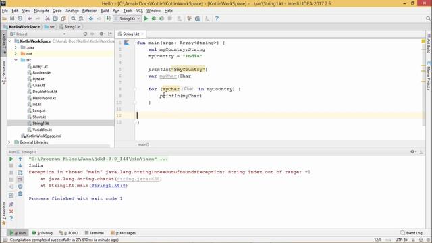Open Project panel settings gear dropdown
This screenshot has height=243, width=432.
pos(102,34)
